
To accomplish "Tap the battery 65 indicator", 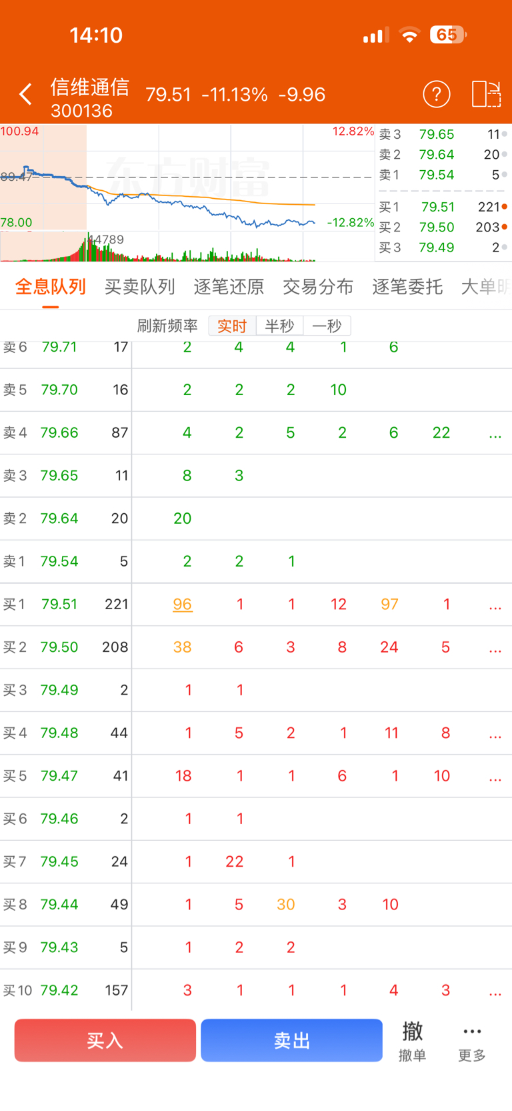I will pyautogui.click(x=448, y=35).
